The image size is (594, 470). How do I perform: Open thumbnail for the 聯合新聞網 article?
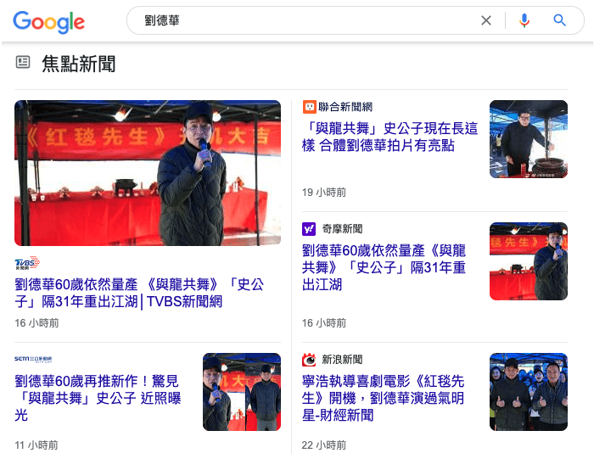coord(529,139)
